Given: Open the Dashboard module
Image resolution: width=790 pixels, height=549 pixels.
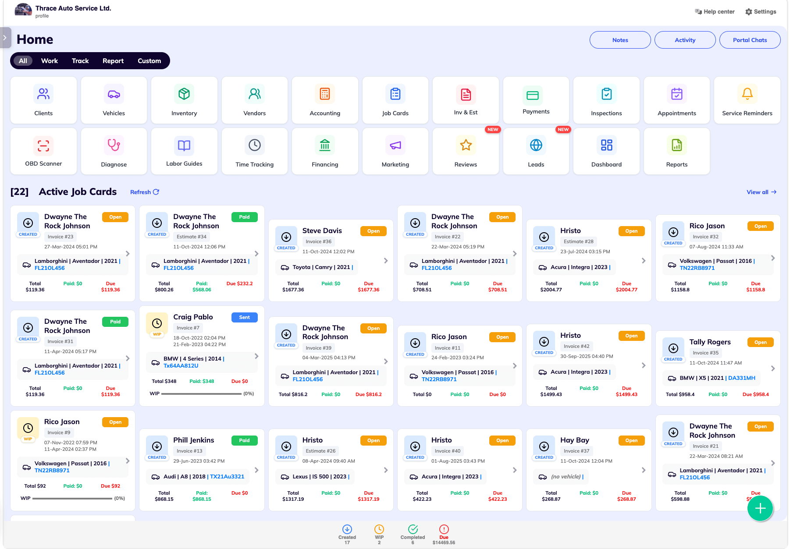Looking at the screenshot, I should click(x=606, y=151).
